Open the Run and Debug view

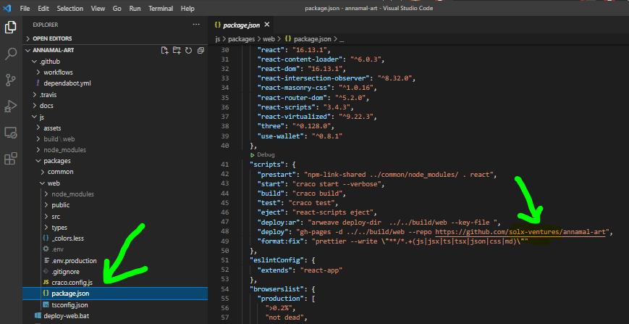click(11, 107)
